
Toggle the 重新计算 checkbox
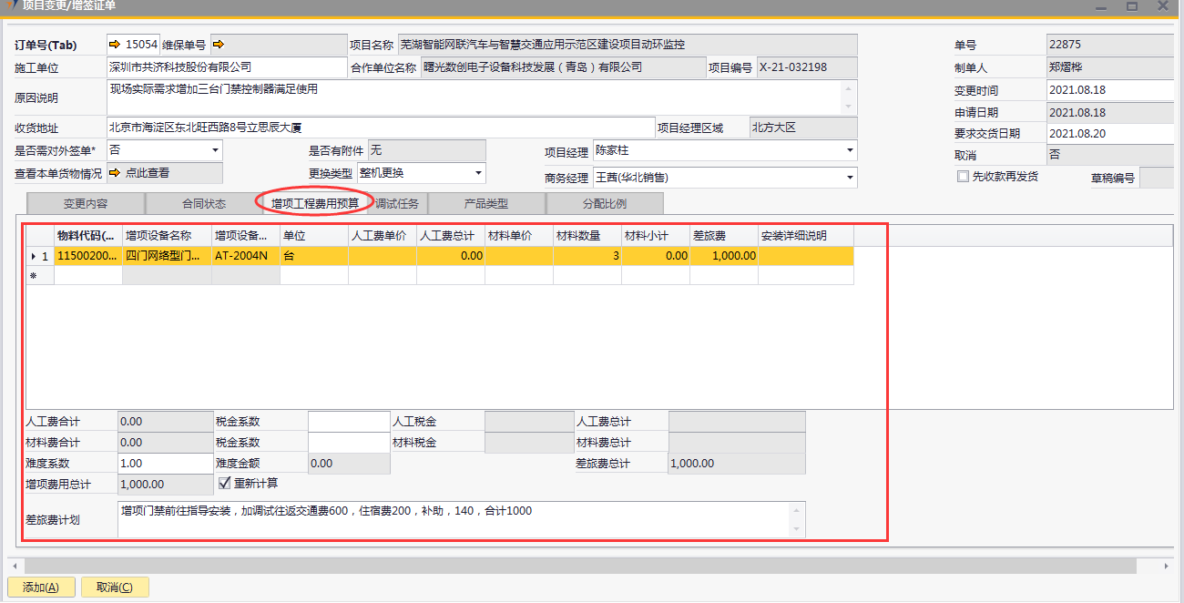pos(225,483)
